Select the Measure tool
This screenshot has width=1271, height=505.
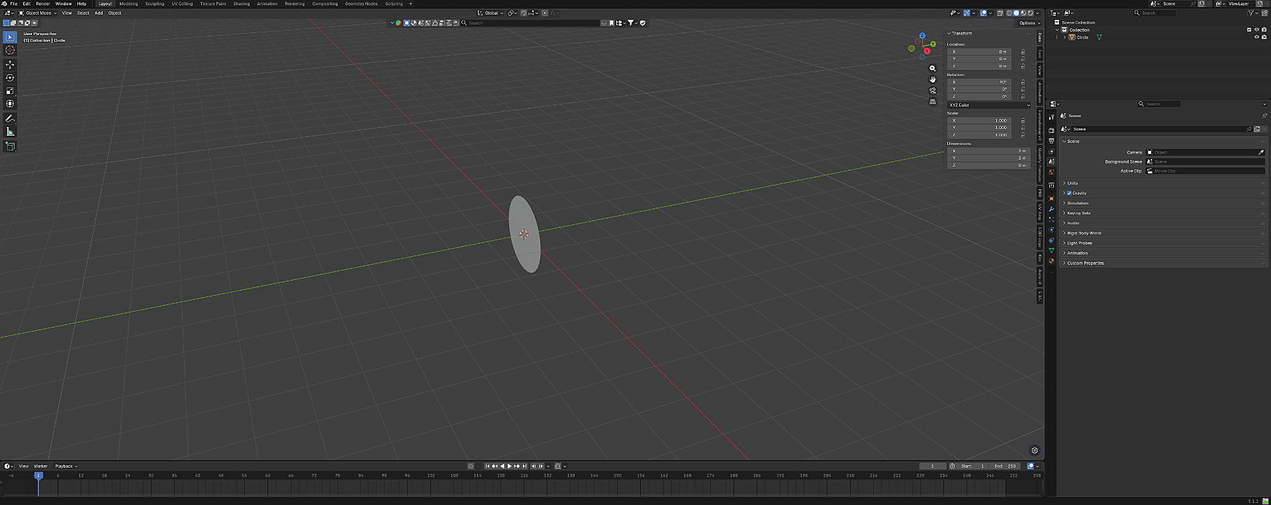tap(10, 132)
